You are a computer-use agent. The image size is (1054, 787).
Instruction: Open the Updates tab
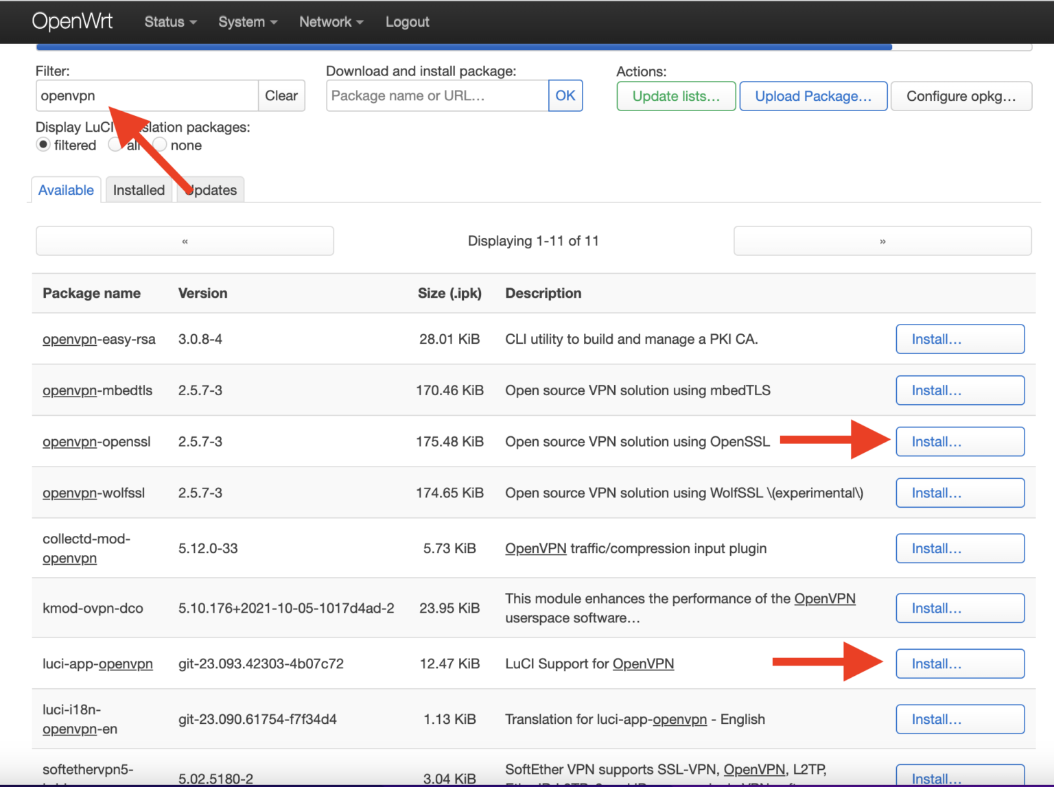[210, 189]
